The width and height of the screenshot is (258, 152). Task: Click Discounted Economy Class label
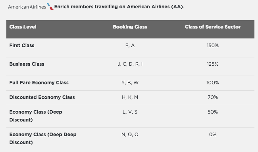[x=42, y=97]
